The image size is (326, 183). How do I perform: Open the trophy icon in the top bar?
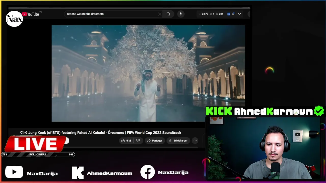(239, 14)
